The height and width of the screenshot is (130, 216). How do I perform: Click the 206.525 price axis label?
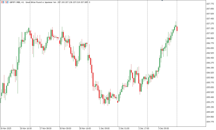point(210,53)
